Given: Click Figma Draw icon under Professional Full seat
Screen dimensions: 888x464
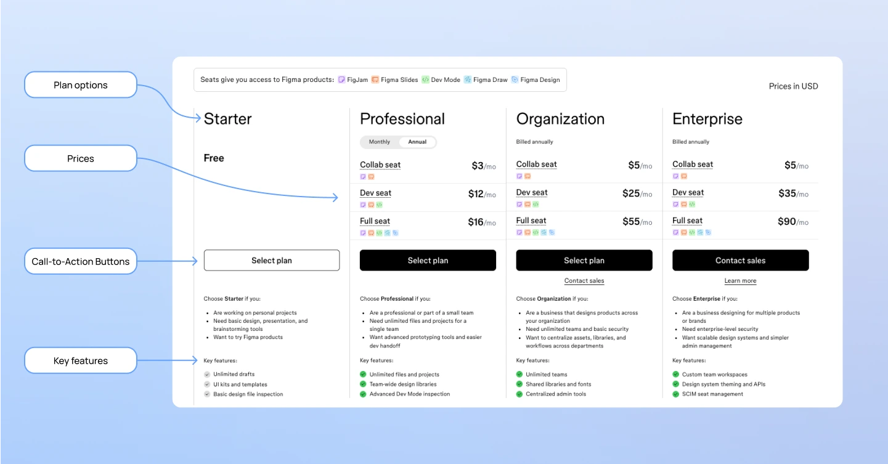Looking at the screenshot, I should (387, 233).
